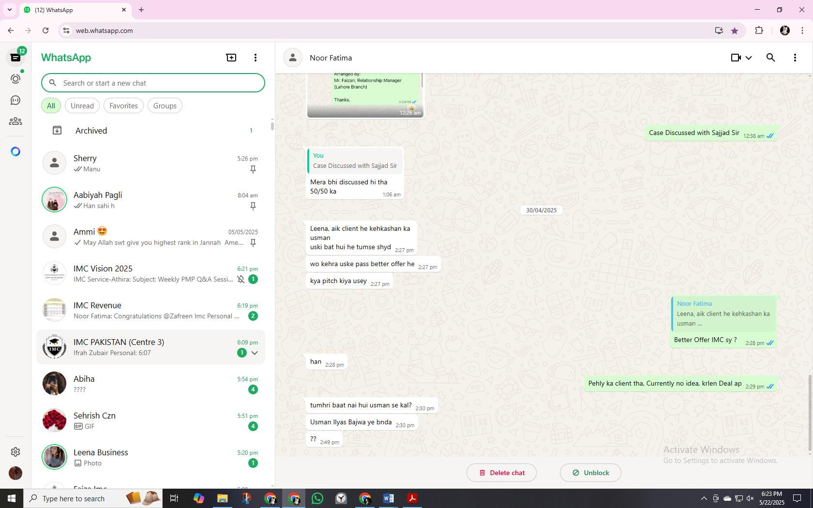
Task: Open the tab search dropdown arrow
Action: (x=9, y=10)
